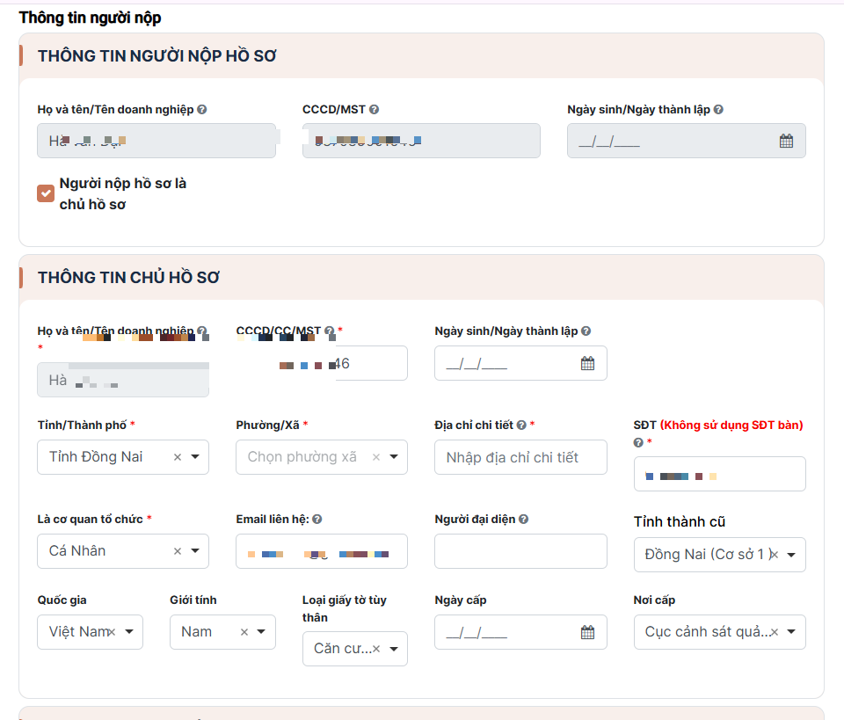Click help icon beside Người đại diện
The image size is (844, 720).
pyautogui.click(x=523, y=520)
